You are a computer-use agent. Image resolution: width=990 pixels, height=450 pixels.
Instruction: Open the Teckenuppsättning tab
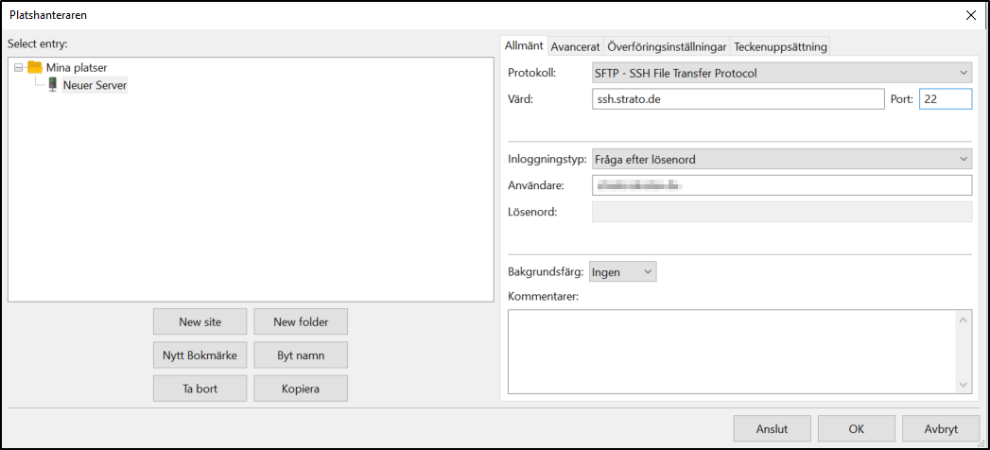click(x=781, y=46)
